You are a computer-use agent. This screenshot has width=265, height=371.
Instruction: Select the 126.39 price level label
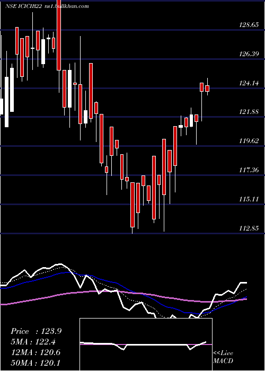249,54
